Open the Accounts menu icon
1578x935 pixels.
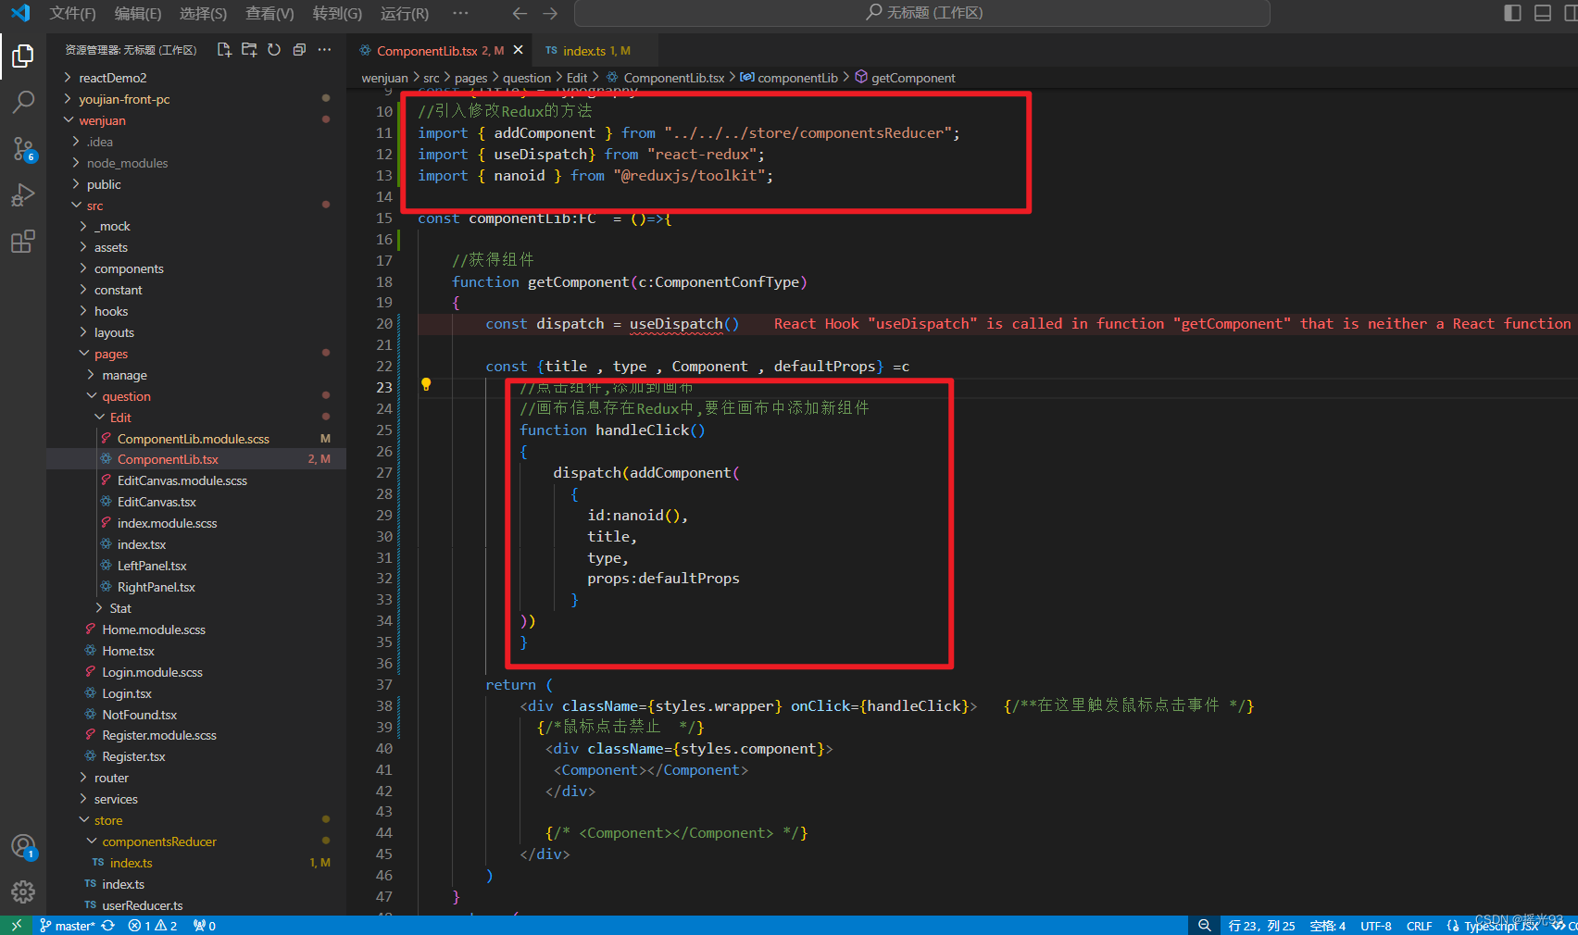pyautogui.click(x=22, y=847)
